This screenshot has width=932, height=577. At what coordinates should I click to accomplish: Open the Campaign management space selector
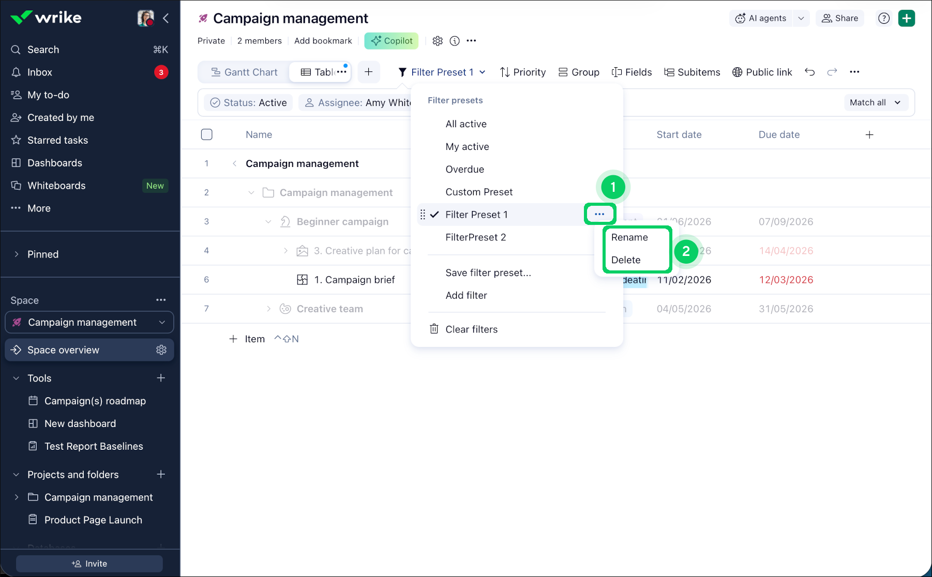pos(89,322)
